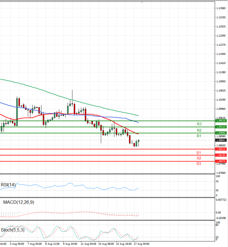The height and width of the screenshot is (247, 228).
Task: Click the R2 resistance label
Action: coord(199,130)
